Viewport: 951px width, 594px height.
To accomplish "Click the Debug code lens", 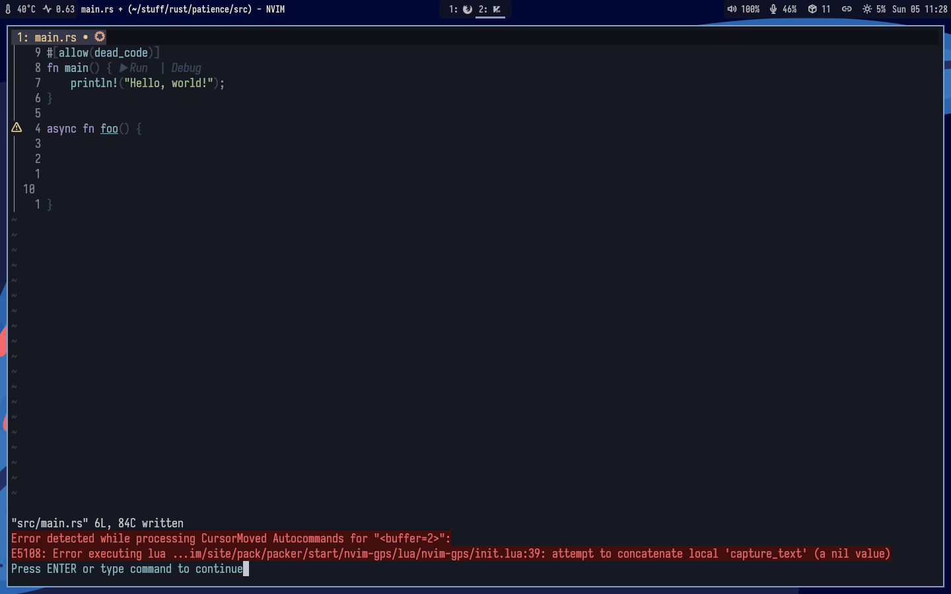I will pos(186,68).
